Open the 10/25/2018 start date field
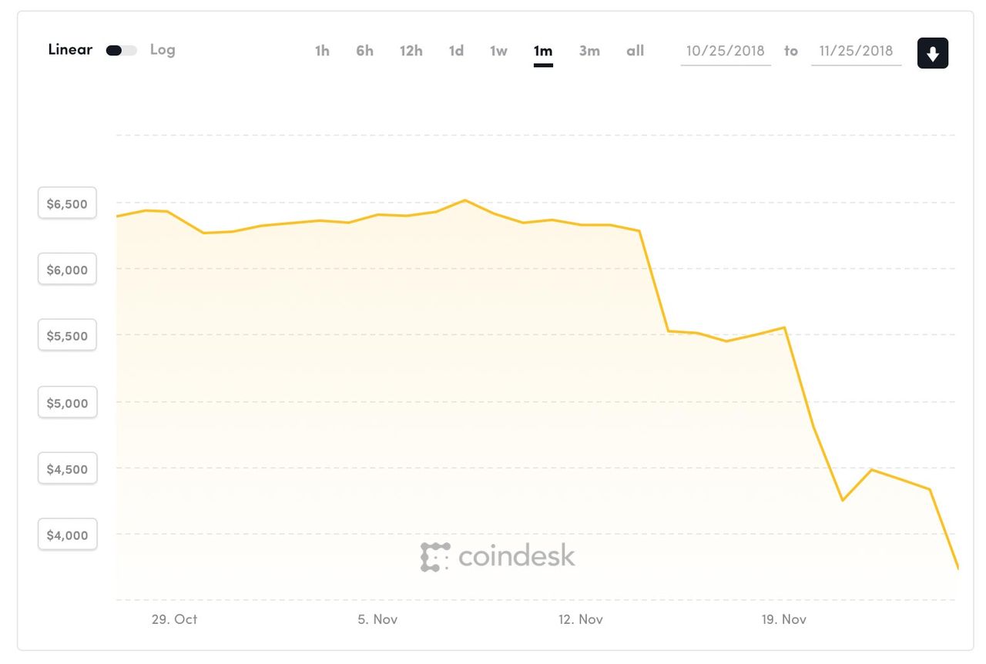The image size is (986, 664). [x=726, y=51]
